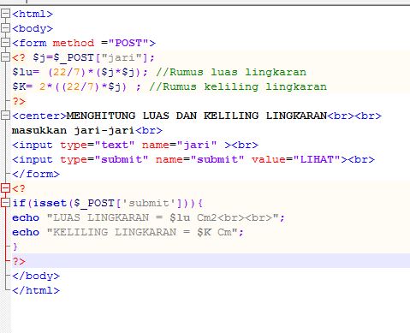
Task: Click the attribute type="submit"
Action: click(104, 159)
